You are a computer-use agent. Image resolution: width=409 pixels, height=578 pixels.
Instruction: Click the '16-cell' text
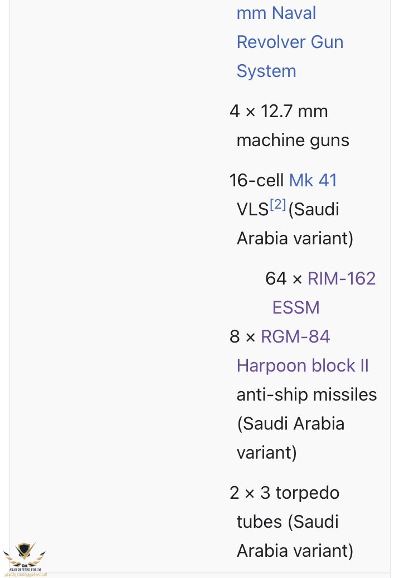(257, 180)
